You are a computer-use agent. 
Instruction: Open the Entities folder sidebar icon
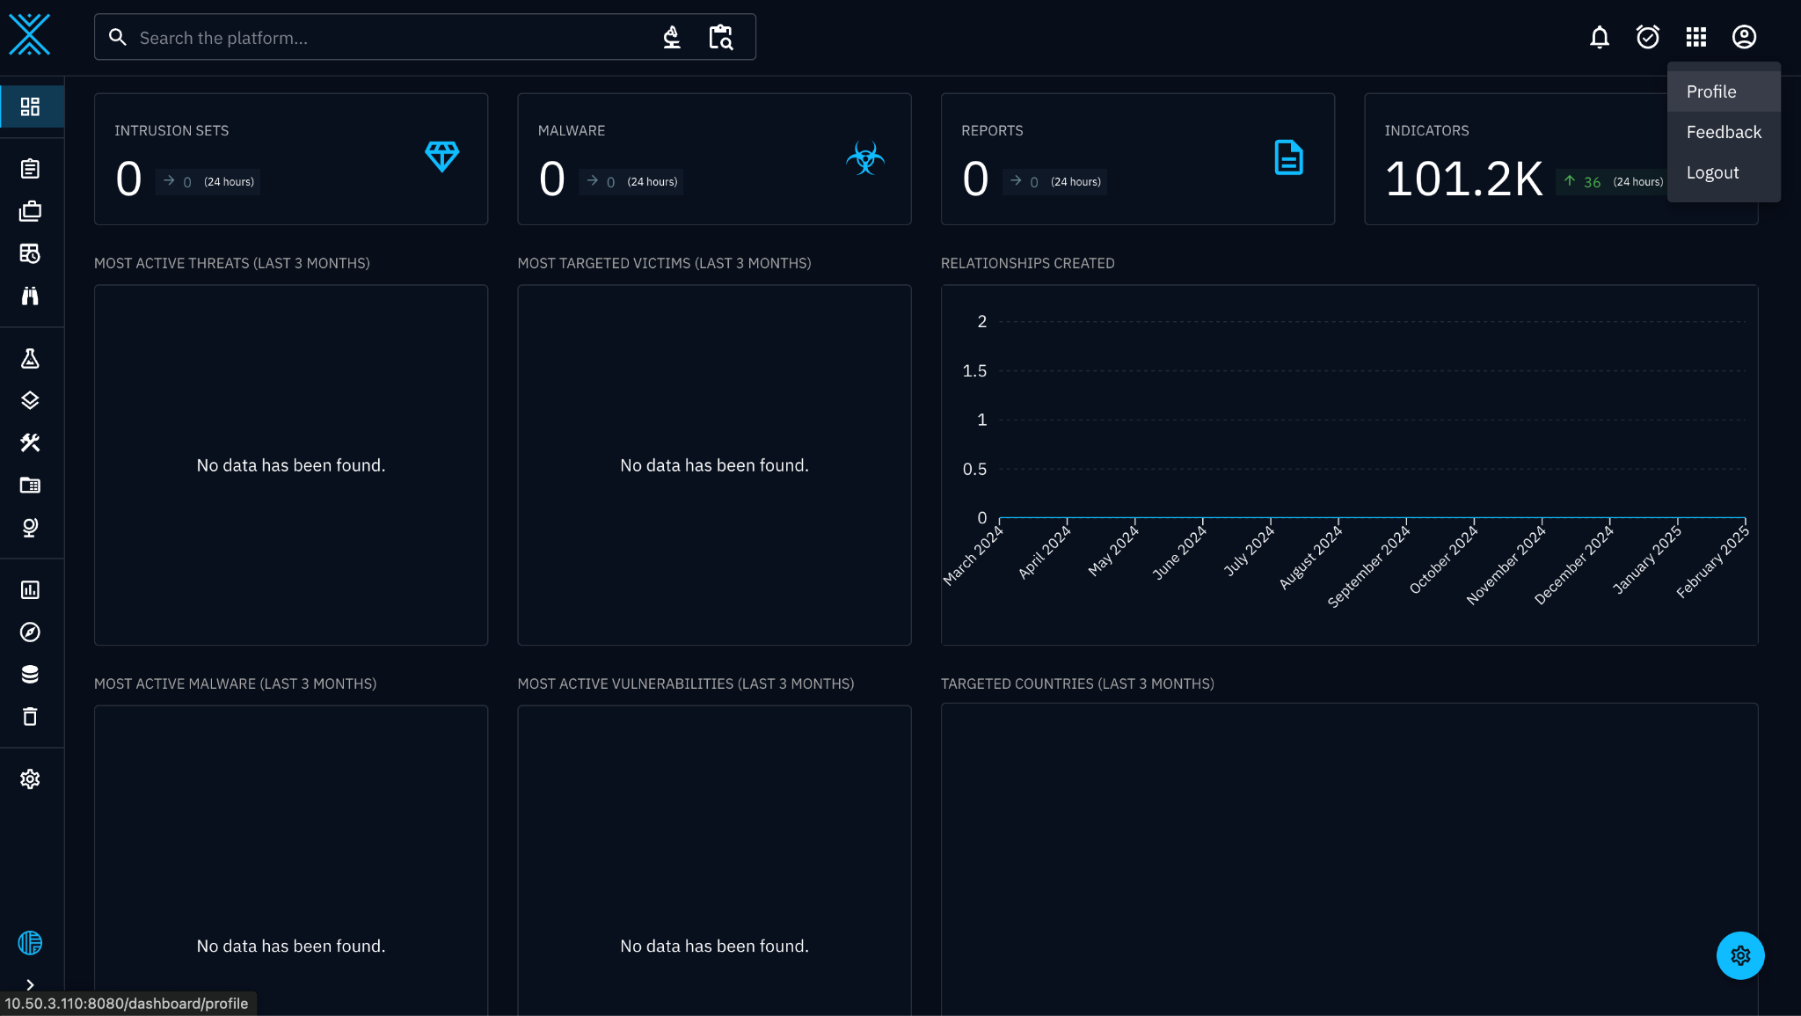(x=31, y=485)
